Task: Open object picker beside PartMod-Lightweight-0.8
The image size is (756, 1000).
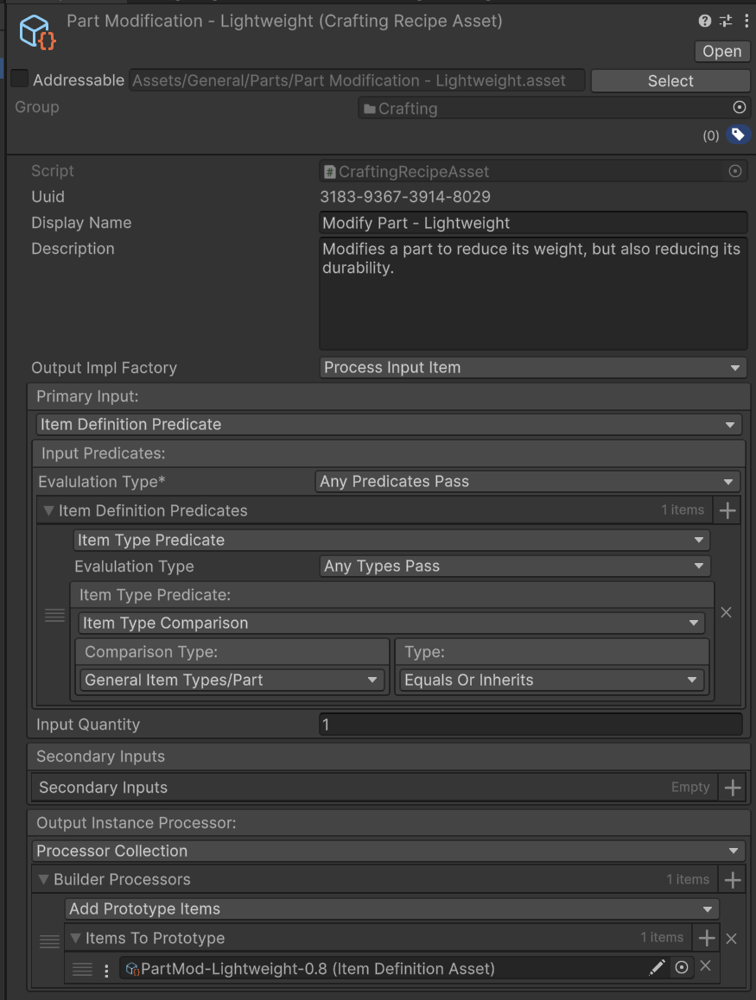Action: 682,968
